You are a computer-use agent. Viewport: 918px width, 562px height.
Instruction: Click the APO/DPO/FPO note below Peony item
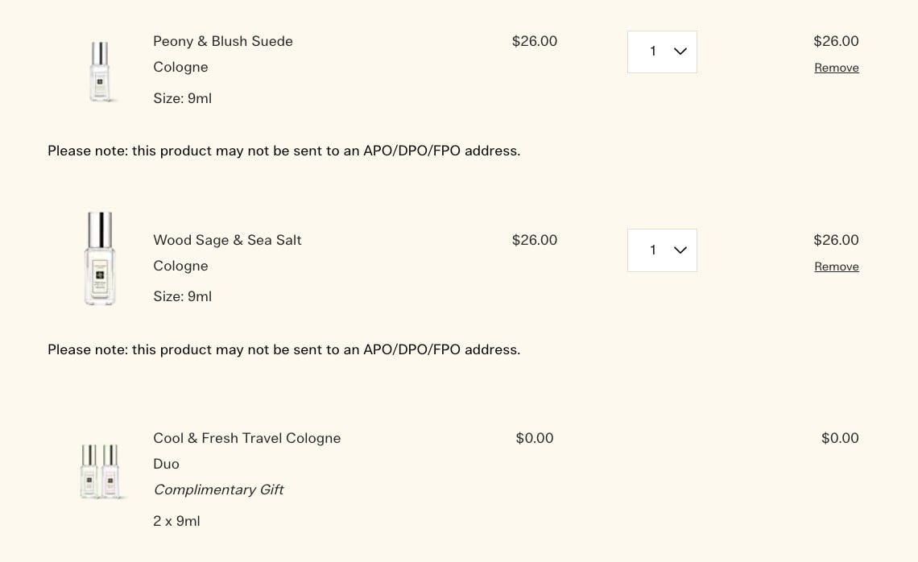click(283, 151)
